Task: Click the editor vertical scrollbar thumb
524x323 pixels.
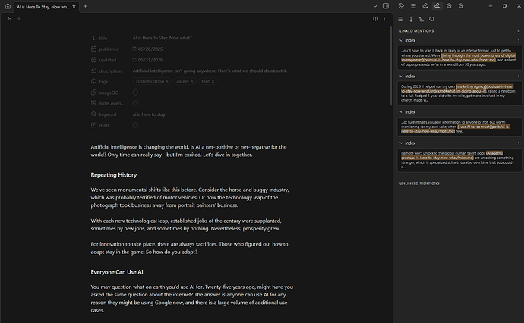Action: coord(390,66)
